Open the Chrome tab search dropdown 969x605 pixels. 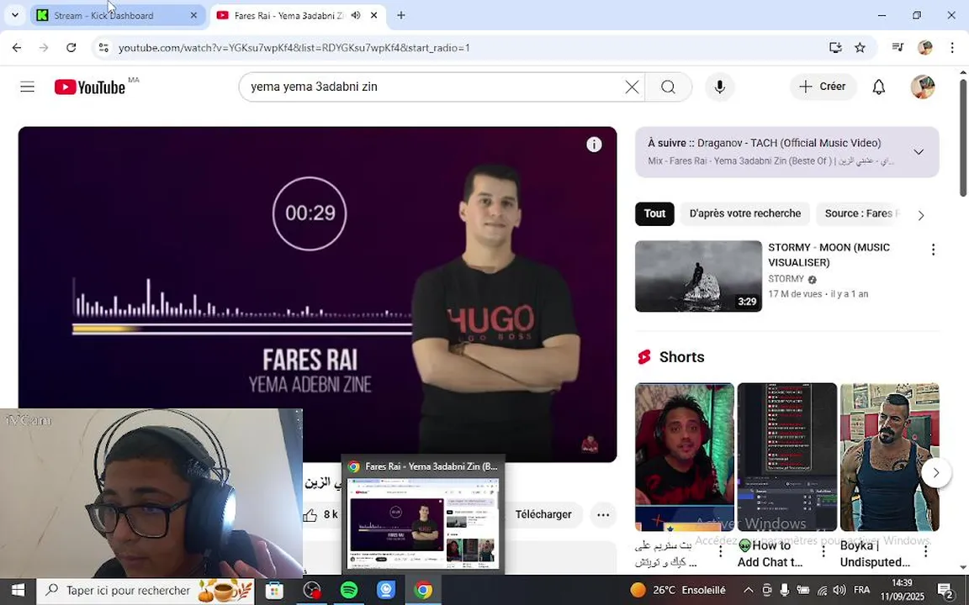(15, 15)
